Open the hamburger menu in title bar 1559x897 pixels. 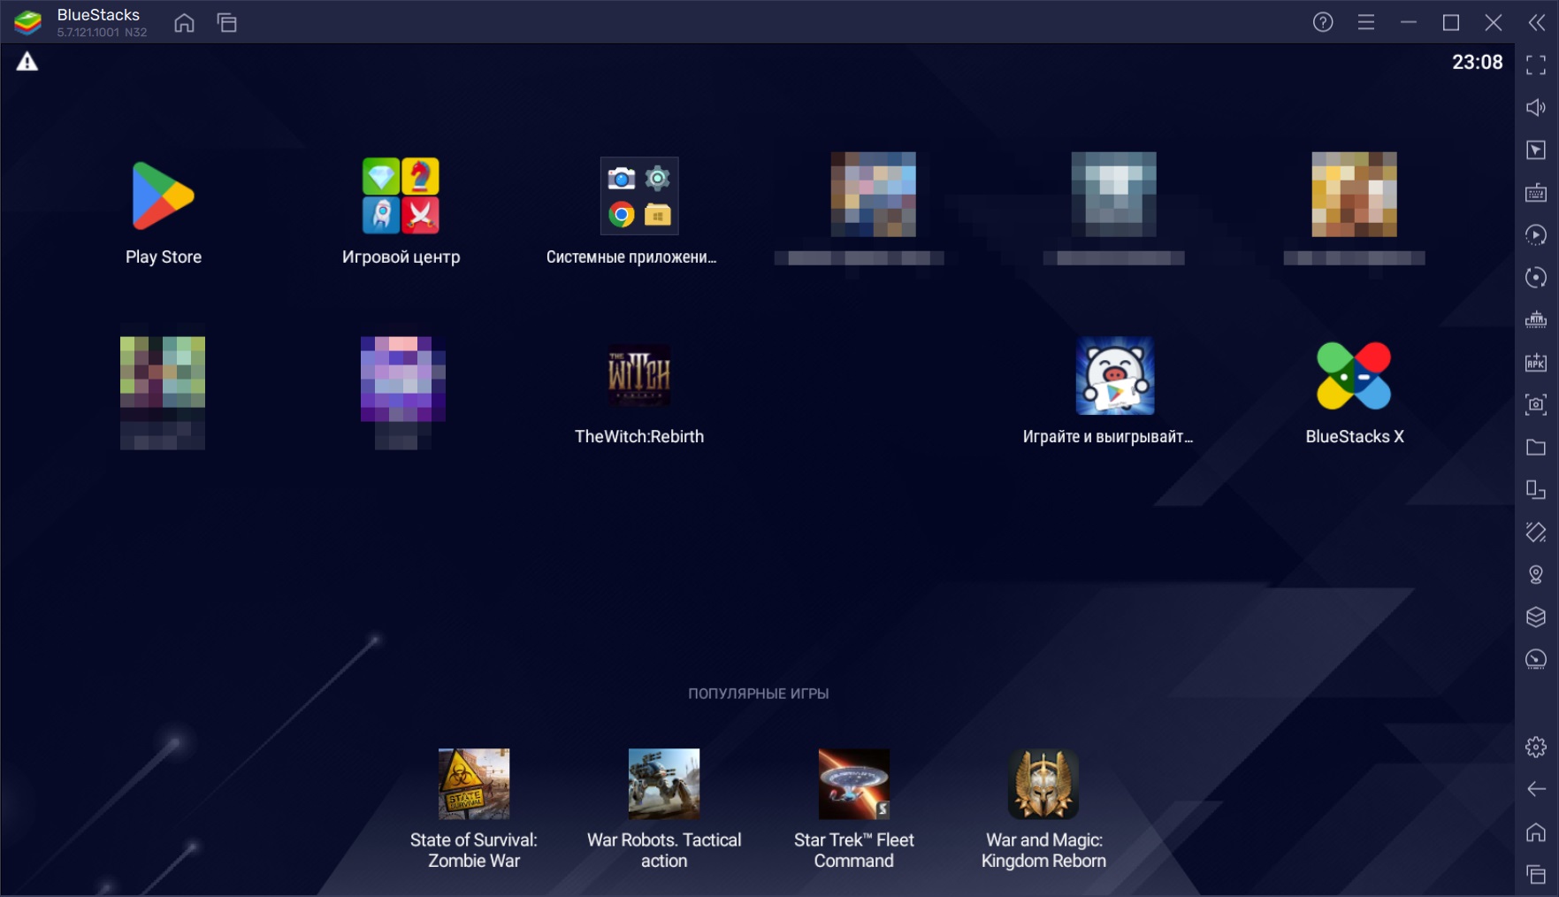(x=1366, y=22)
